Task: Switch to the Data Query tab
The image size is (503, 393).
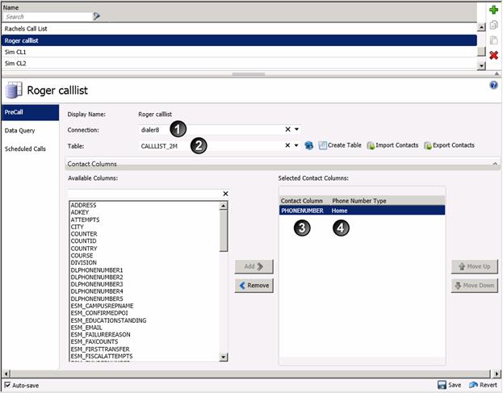Action: pos(24,130)
